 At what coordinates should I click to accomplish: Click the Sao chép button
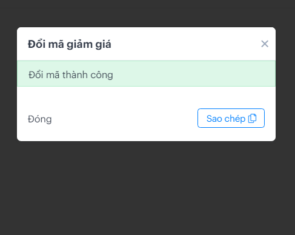pos(231,118)
